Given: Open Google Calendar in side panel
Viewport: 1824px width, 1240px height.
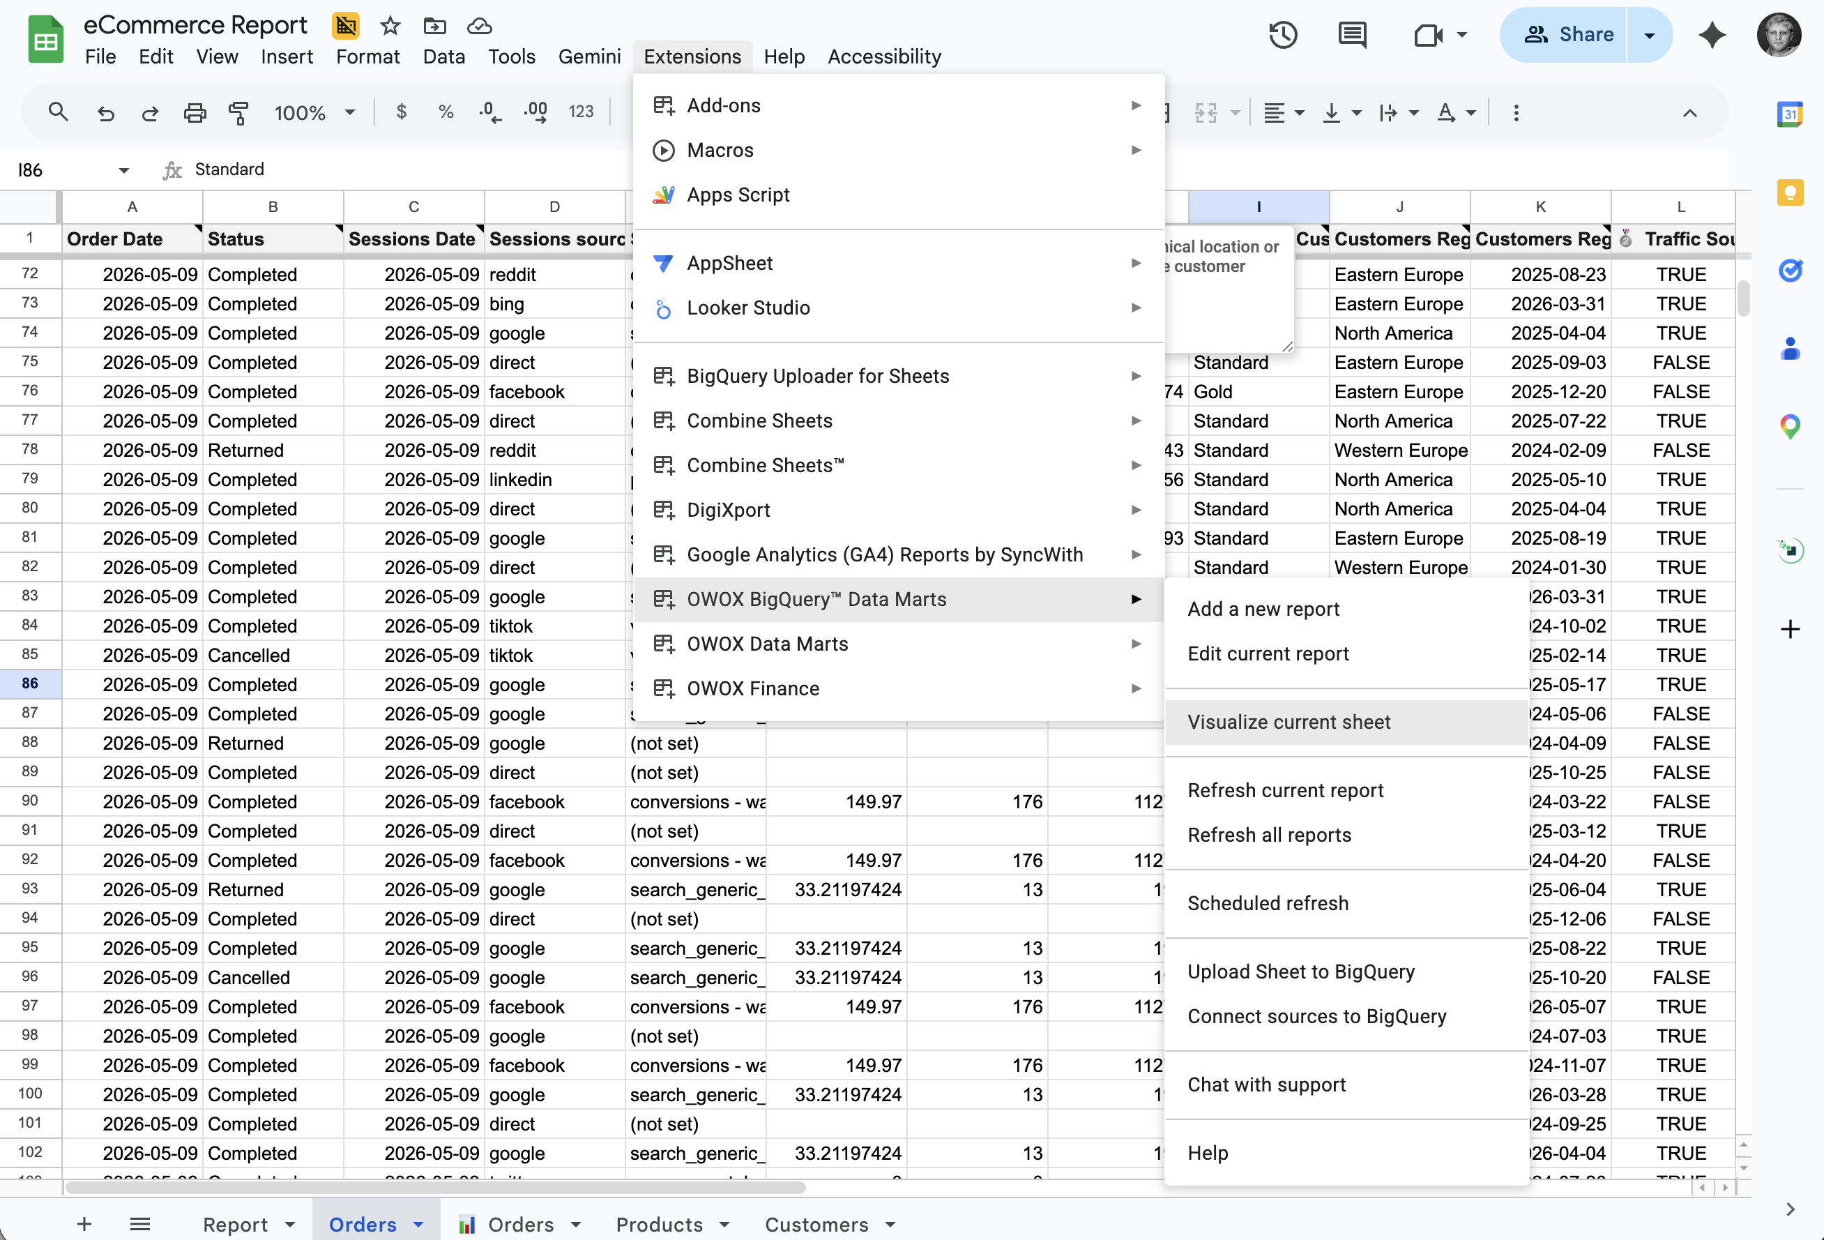Looking at the screenshot, I should point(1789,114).
